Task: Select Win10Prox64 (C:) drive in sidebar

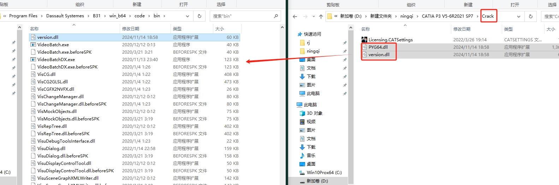Action: (324, 173)
